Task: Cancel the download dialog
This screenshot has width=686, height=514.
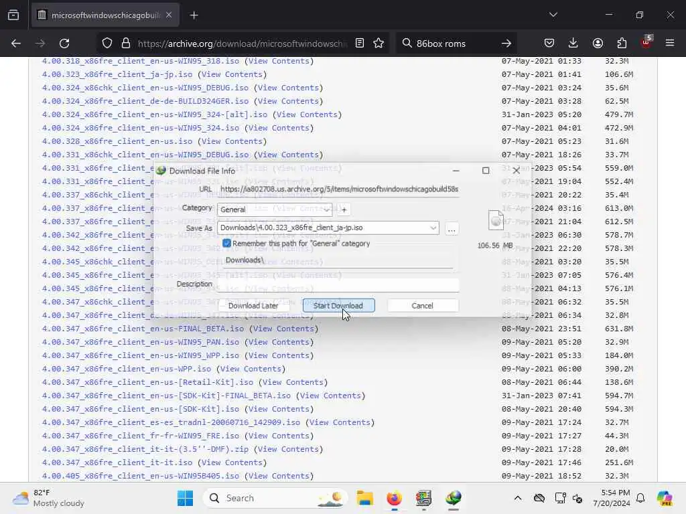Action: (x=422, y=305)
